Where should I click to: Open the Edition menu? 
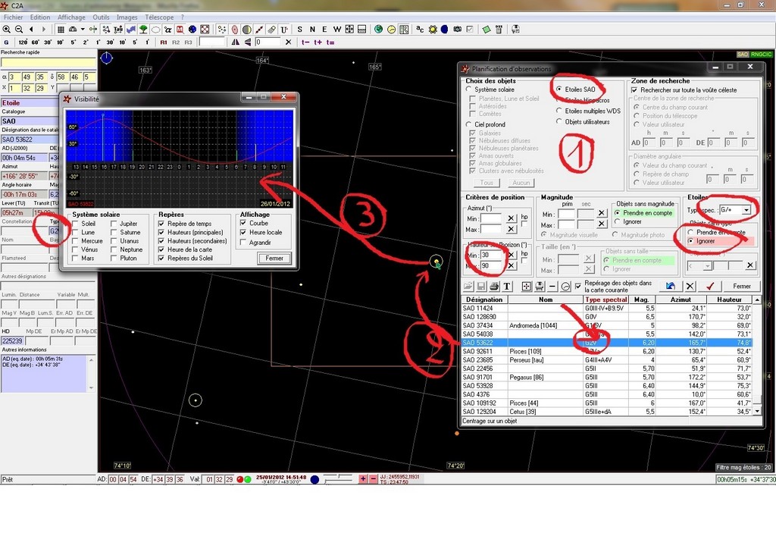point(40,17)
